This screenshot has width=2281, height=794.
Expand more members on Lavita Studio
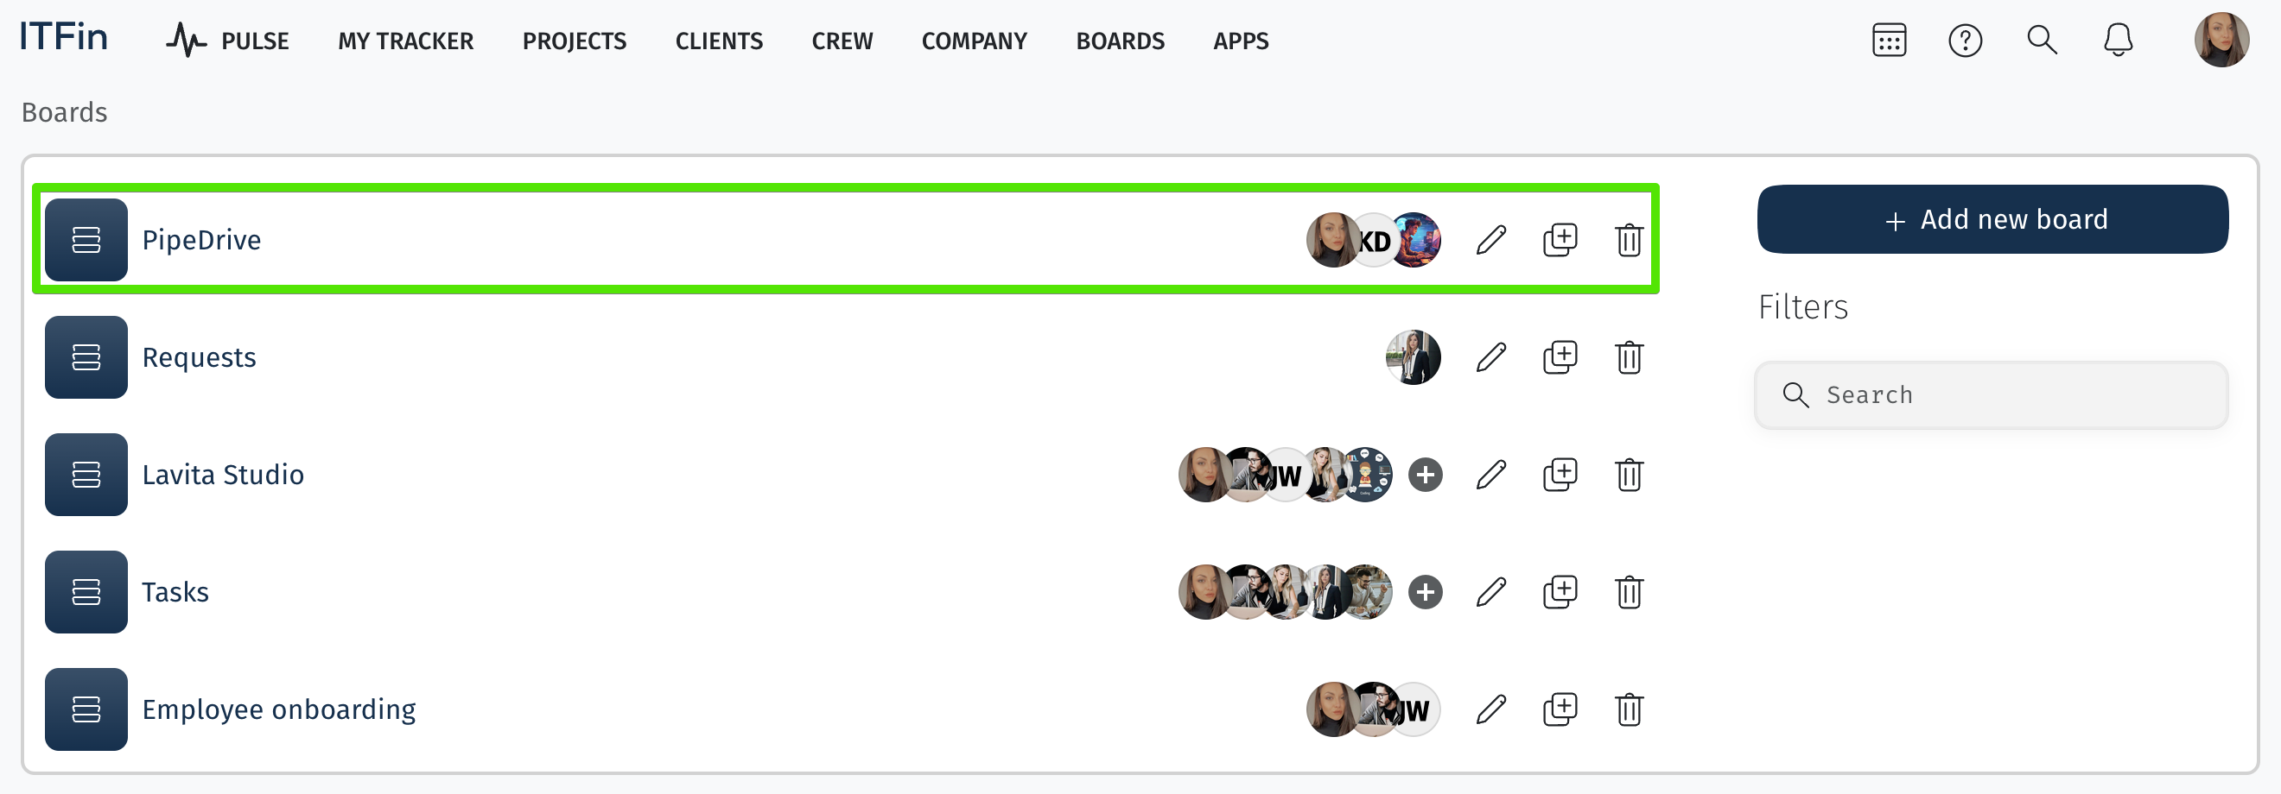1425,475
